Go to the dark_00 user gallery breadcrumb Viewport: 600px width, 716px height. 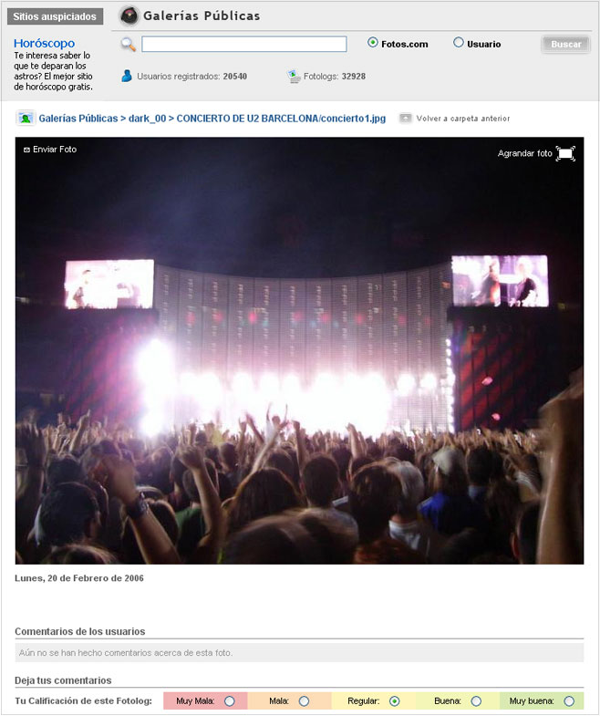tap(147, 119)
